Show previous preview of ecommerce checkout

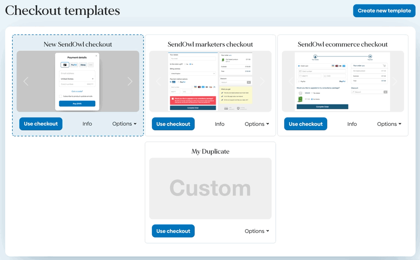coord(291,81)
